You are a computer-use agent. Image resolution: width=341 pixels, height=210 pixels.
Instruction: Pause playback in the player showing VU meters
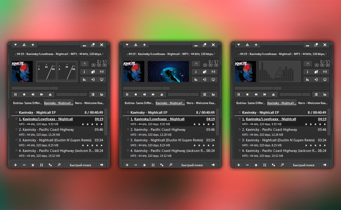click(15, 94)
